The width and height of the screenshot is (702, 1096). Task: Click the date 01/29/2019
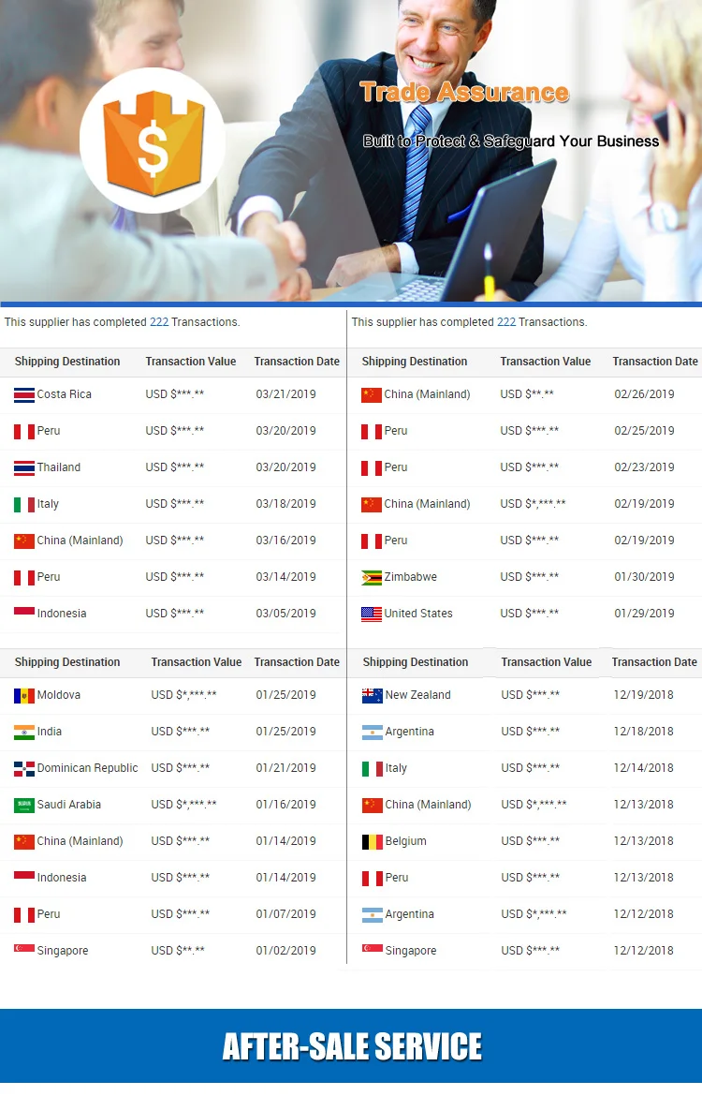pos(644,613)
